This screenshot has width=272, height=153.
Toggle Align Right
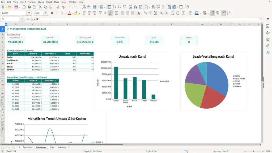[94, 13]
